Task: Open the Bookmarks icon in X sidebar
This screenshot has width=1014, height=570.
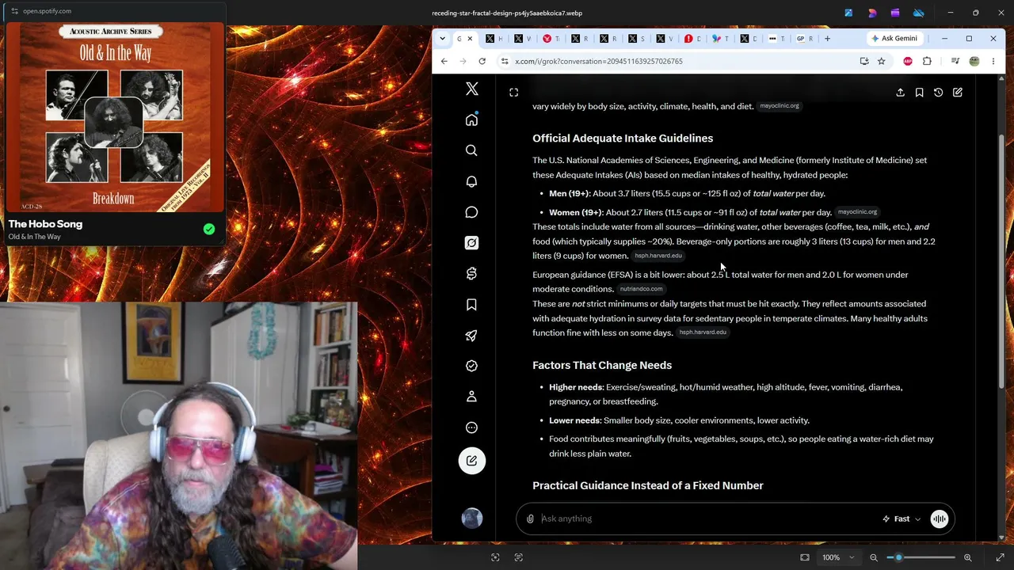Action: pos(471,305)
